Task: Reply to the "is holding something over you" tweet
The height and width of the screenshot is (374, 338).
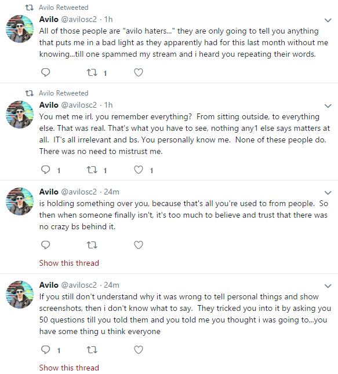Action: pos(45,245)
